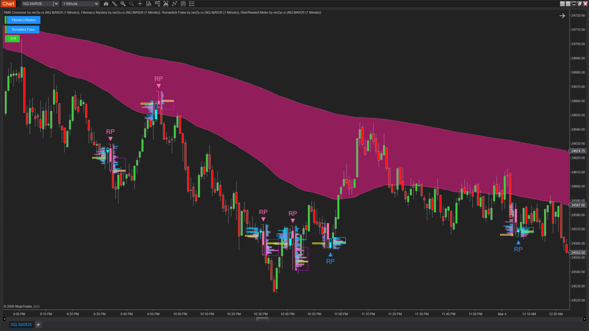Screen dimensions: 589x331
Task: Select the crosshair cursor icon
Action: click(x=140, y=4)
